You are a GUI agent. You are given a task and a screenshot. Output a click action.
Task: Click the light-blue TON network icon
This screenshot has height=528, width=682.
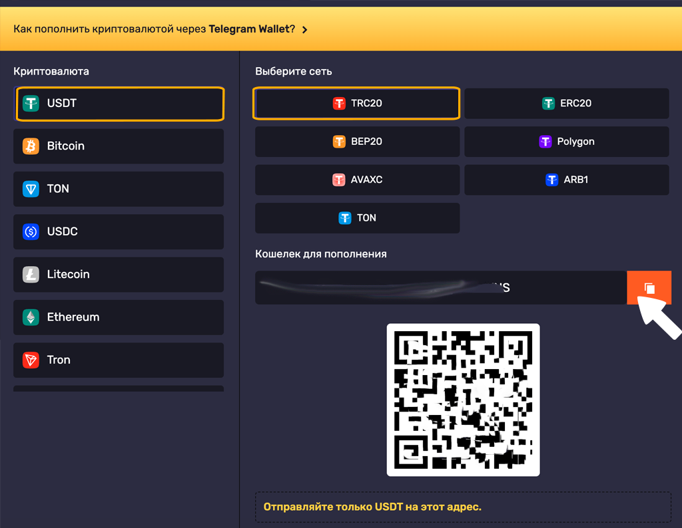click(x=345, y=218)
